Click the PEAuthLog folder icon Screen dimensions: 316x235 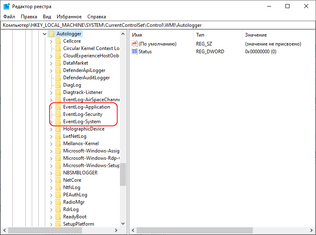click(58, 195)
